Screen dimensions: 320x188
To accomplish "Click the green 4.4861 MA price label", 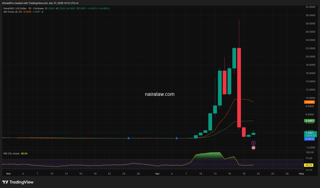I will (x=309, y=121).
